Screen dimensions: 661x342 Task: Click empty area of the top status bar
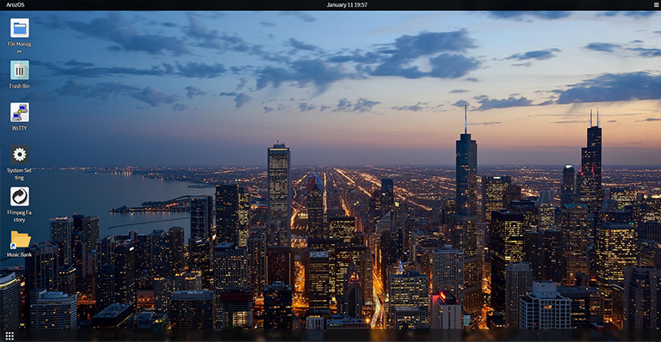coord(169,5)
